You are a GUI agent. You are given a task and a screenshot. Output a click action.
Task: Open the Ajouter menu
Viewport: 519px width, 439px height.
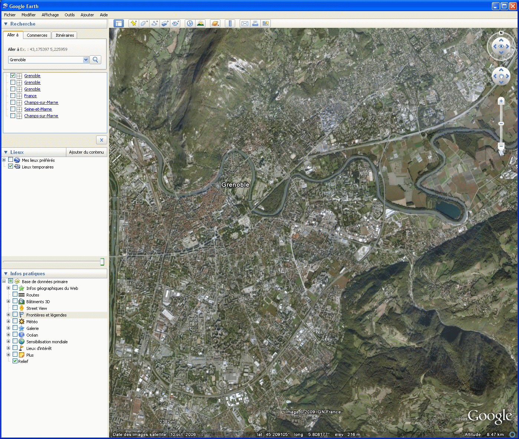(87, 15)
